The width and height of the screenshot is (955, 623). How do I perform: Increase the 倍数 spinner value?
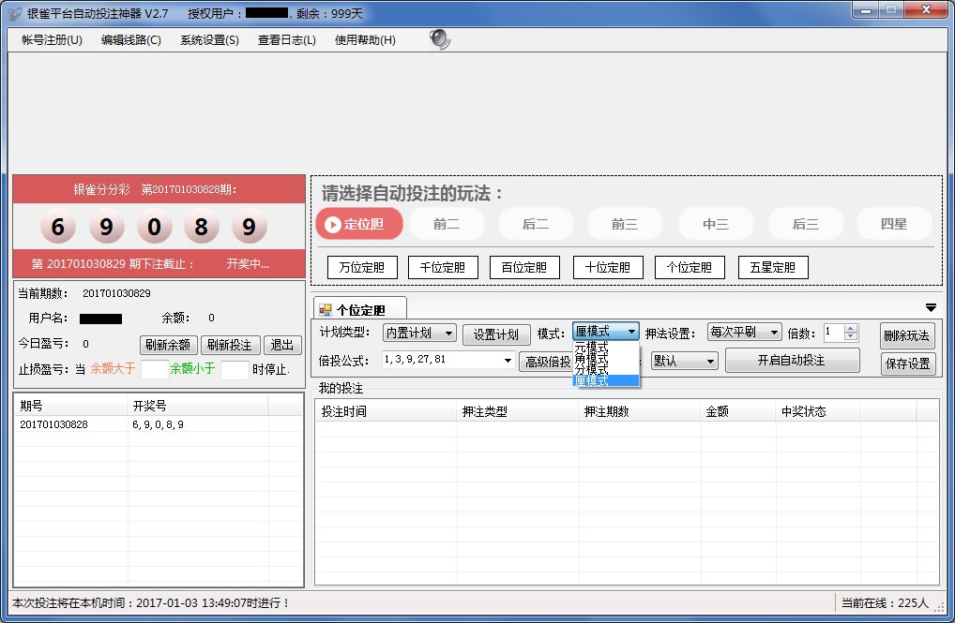[x=851, y=328]
